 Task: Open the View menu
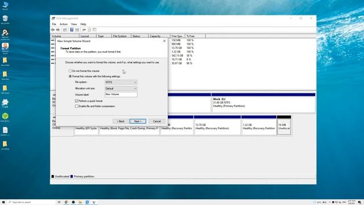coord(74,24)
